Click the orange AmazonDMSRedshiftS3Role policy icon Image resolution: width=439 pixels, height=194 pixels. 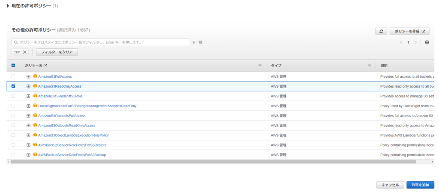[x=35, y=96]
